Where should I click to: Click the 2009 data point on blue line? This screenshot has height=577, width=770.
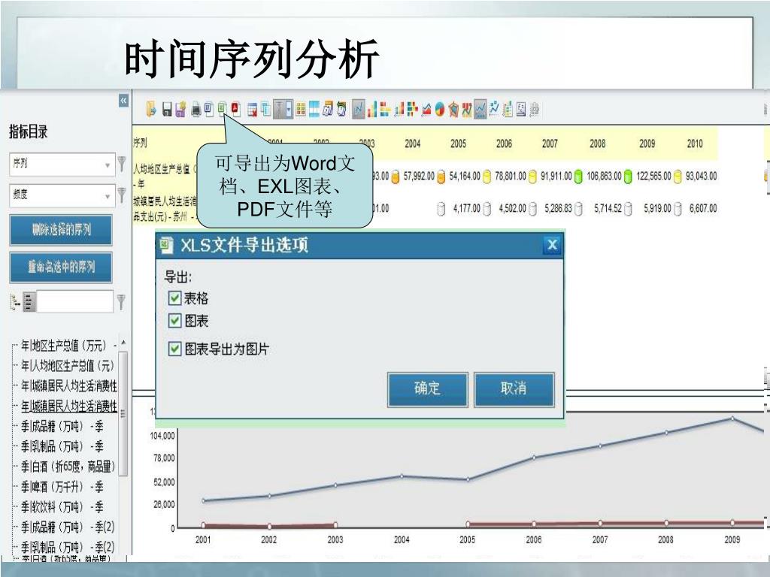coord(732,418)
